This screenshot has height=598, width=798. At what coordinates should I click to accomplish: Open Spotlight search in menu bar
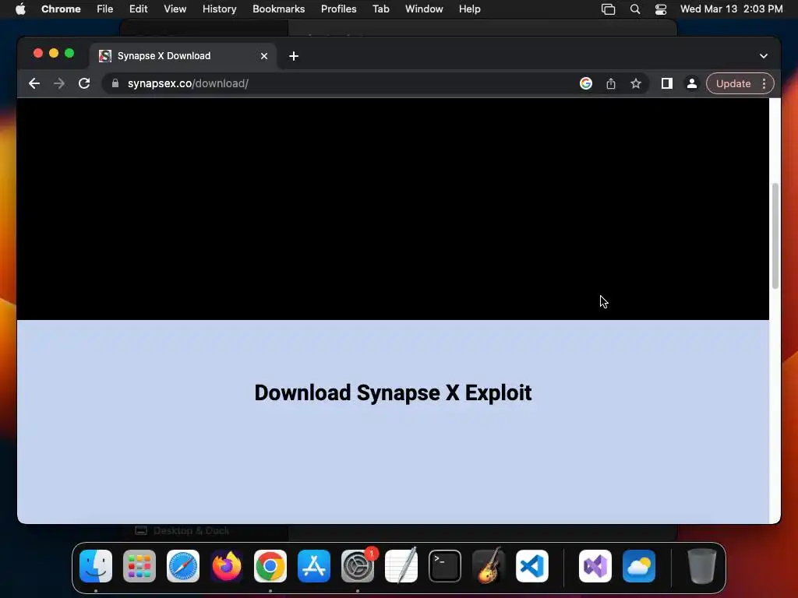coord(634,9)
